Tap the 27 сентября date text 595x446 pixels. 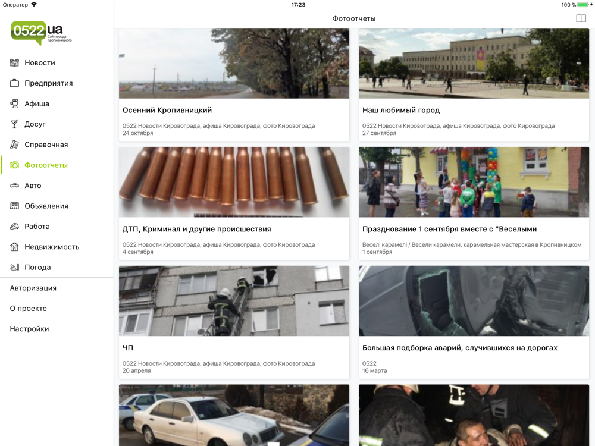click(379, 133)
